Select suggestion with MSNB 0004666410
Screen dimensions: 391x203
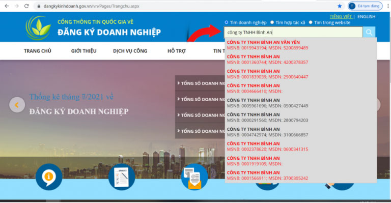point(300,89)
